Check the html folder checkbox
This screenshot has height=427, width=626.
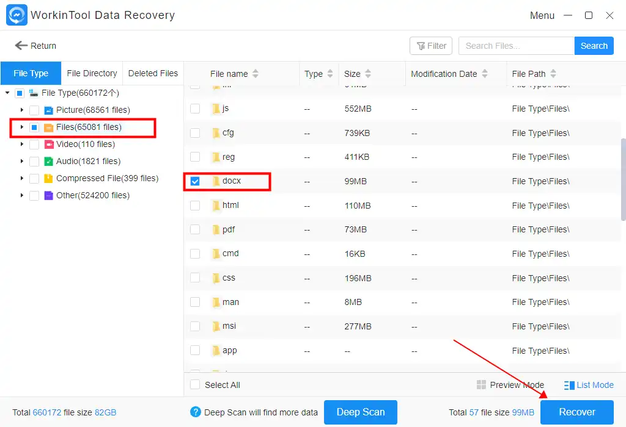(195, 206)
